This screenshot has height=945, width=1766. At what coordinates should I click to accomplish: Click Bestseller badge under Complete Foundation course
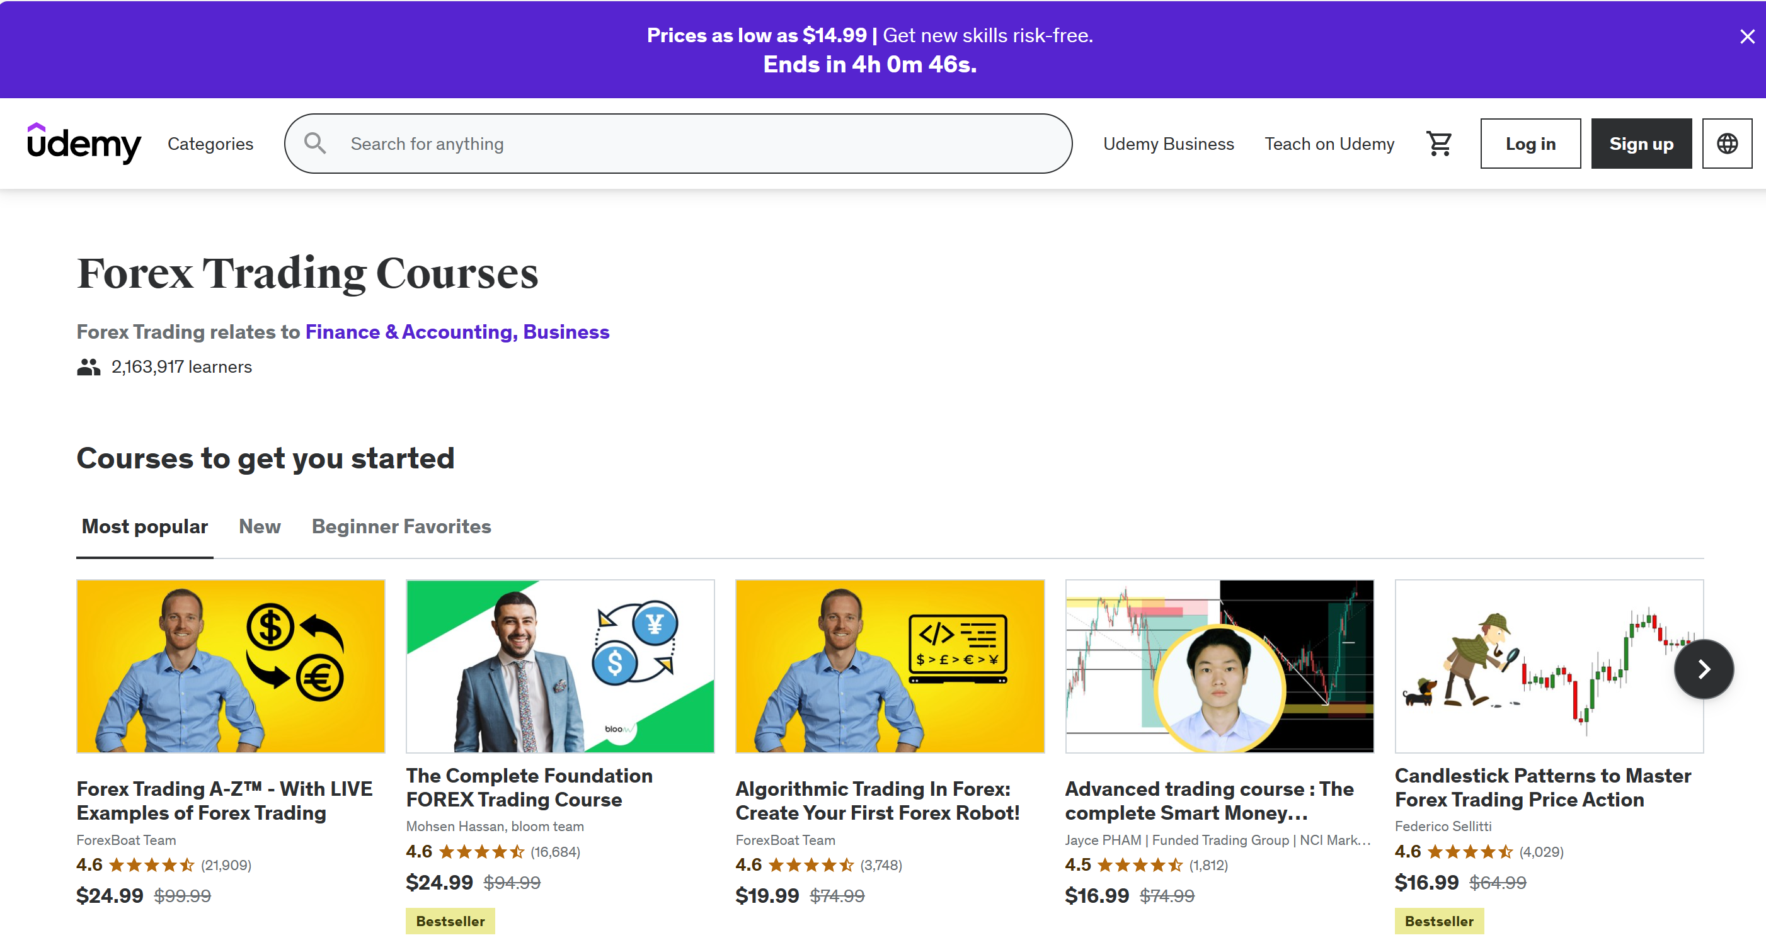pos(450,920)
